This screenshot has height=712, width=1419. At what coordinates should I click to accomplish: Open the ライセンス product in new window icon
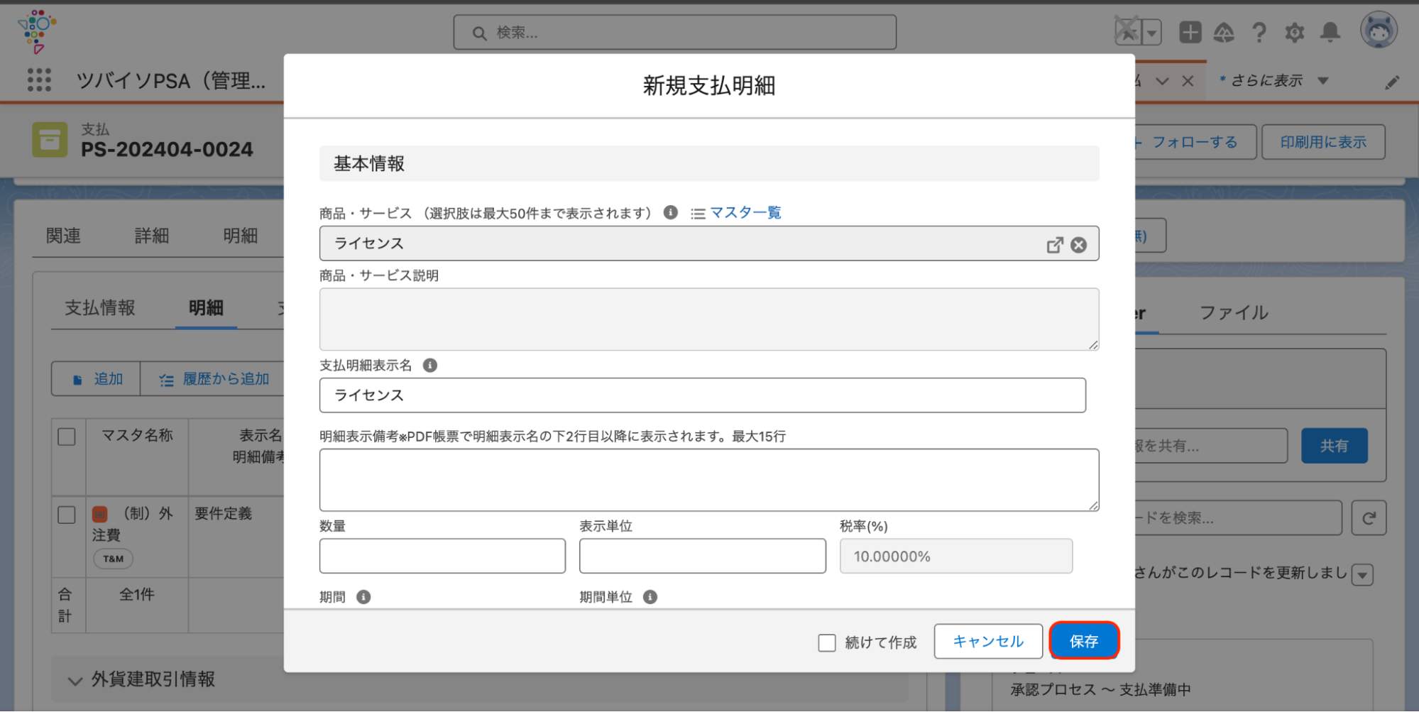coord(1055,245)
